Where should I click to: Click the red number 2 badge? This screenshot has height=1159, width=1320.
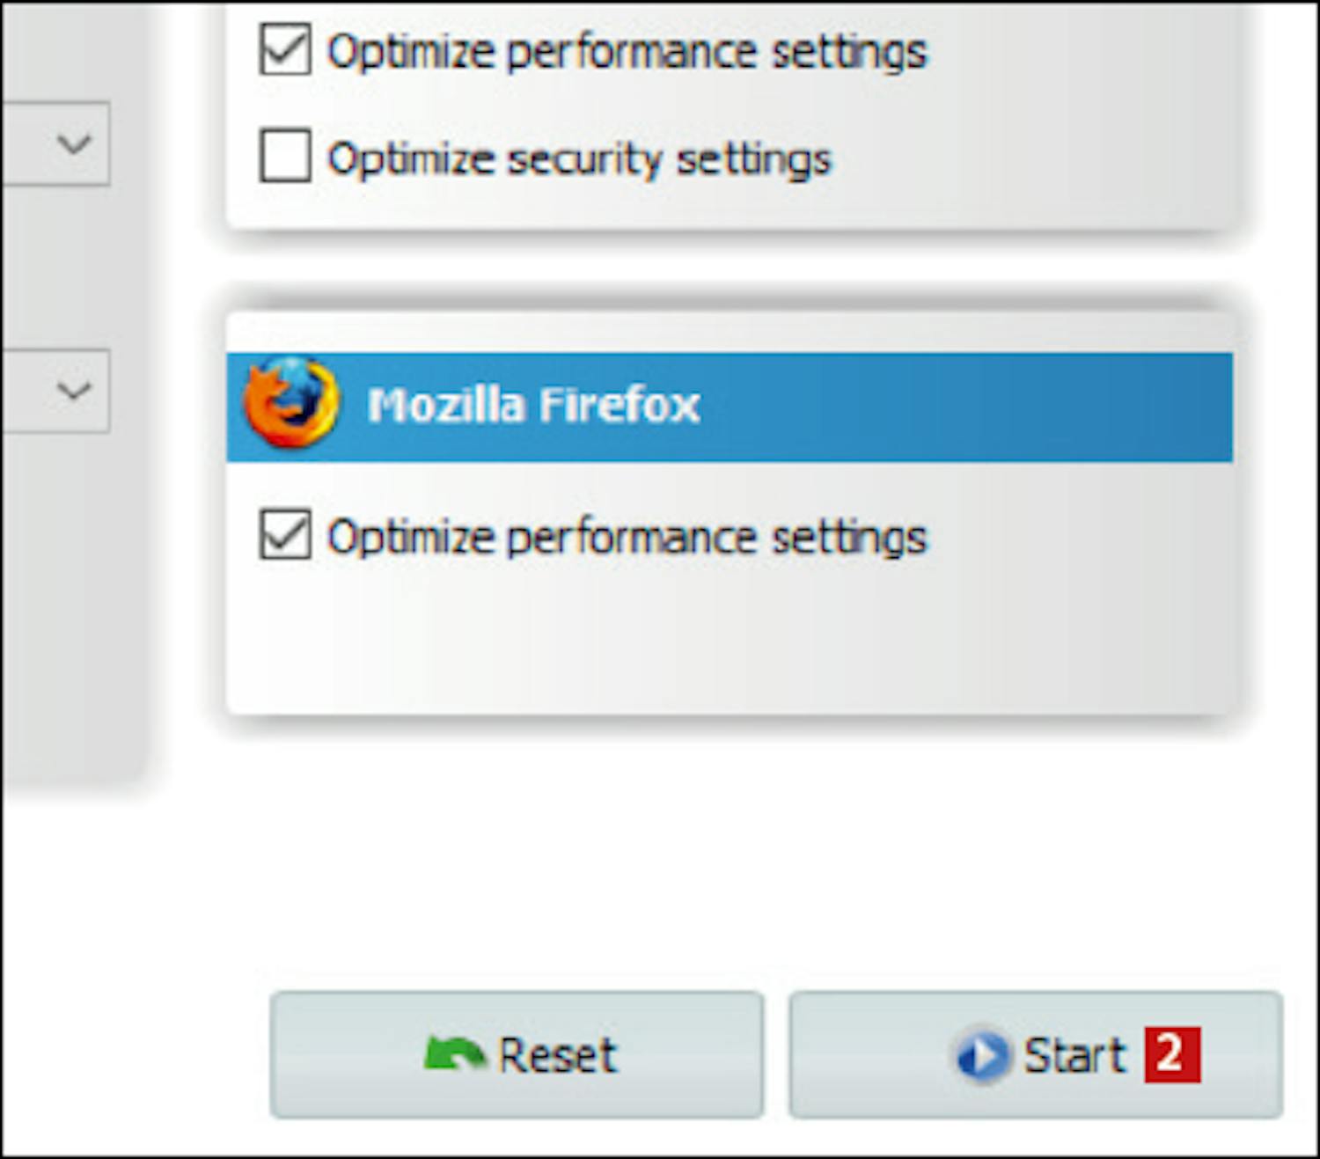[x=1171, y=1053]
